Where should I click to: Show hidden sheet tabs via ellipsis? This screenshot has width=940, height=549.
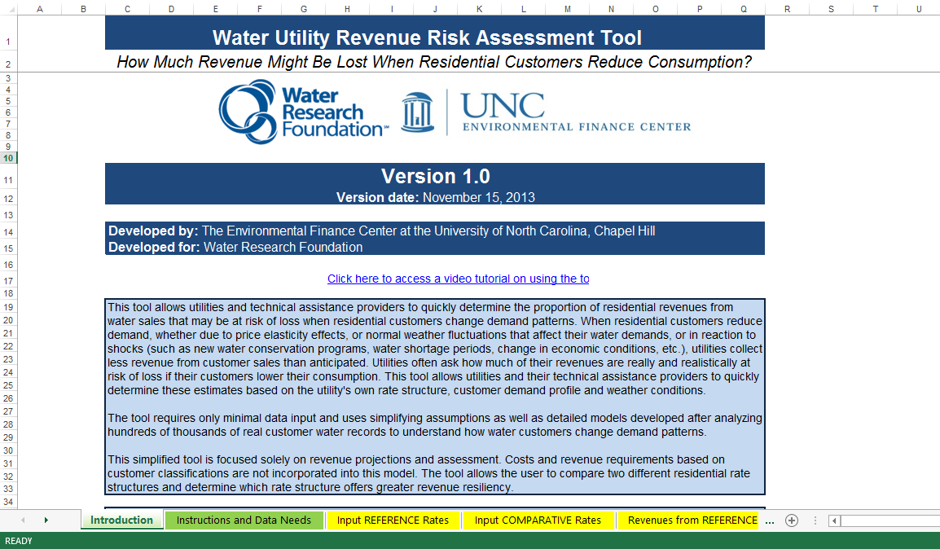[x=770, y=520]
